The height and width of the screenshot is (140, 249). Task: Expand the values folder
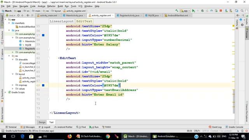(13, 89)
